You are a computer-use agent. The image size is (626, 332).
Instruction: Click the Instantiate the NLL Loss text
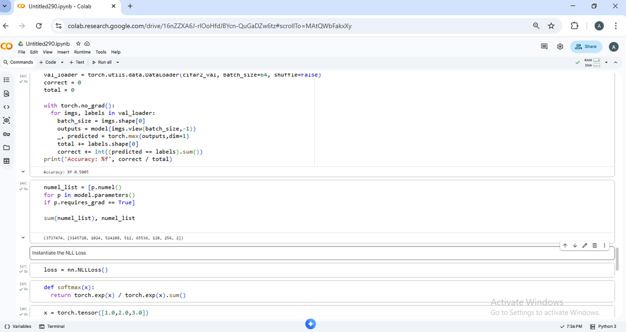click(x=59, y=253)
